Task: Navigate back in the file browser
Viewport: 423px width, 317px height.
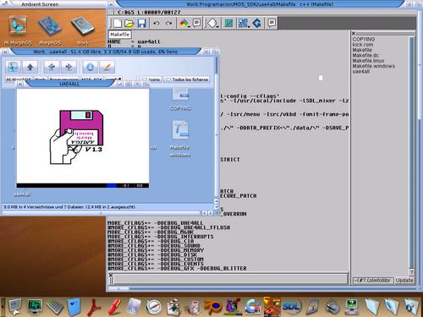Action: pos(52,67)
